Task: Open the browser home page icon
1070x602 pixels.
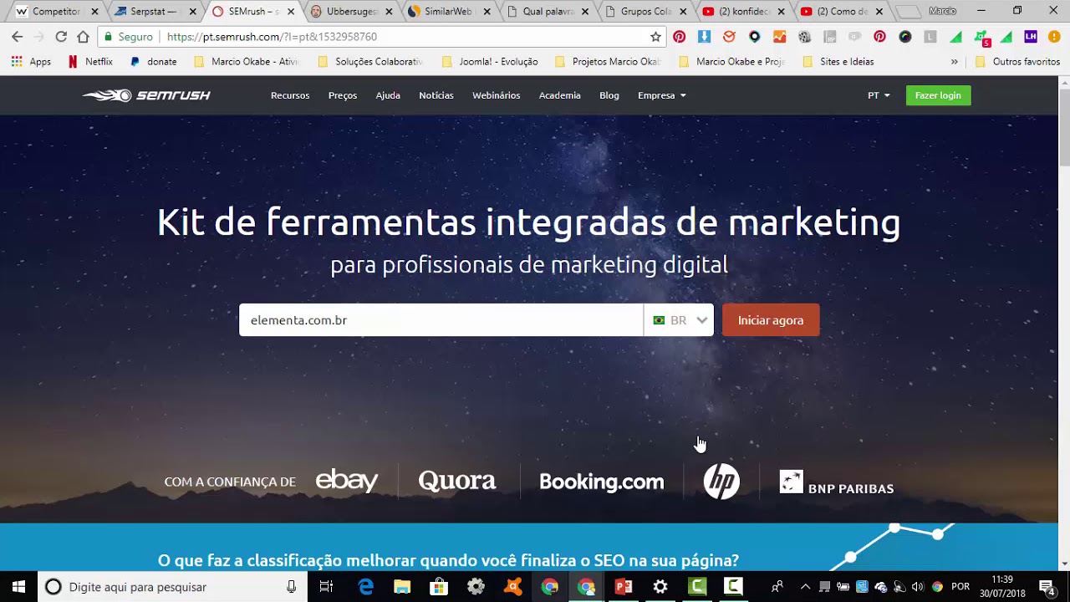Action: (83, 37)
